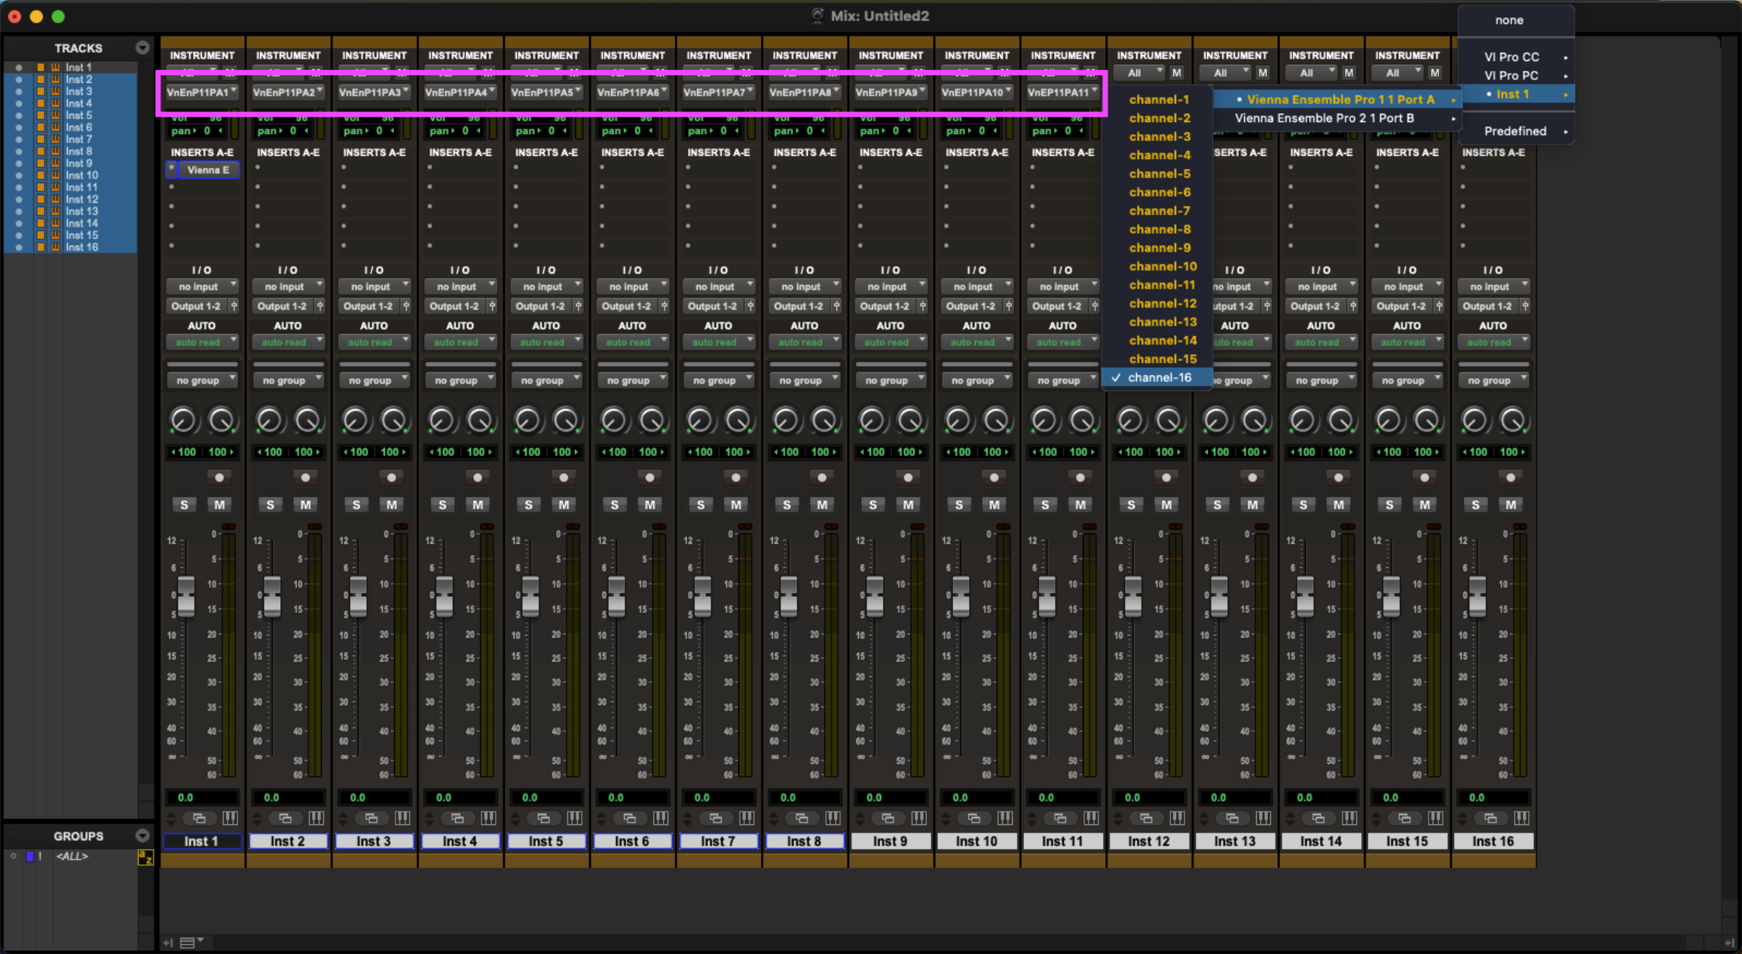The image size is (1742, 954).
Task: Open the Tracks list options dropdown
Action: (x=142, y=47)
